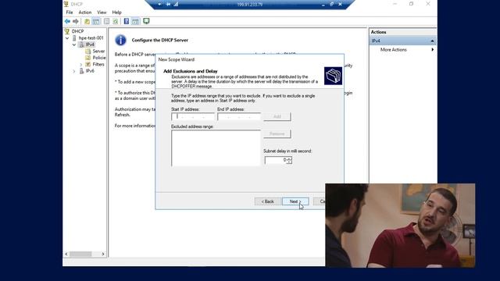Viewport: 500px width, 281px height.
Task: Click the signal strength icon on connection bar
Action: (x=176, y=4)
